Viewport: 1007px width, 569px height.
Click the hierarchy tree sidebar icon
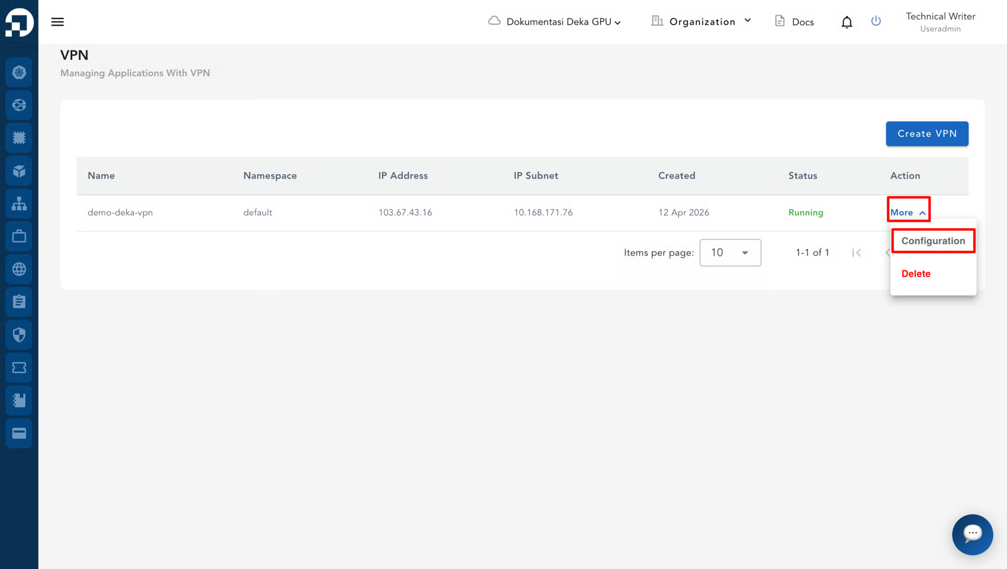pos(19,204)
